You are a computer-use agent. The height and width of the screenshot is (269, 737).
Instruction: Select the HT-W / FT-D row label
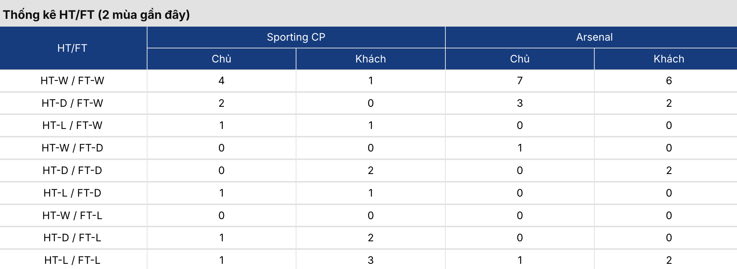coord(72,148)
